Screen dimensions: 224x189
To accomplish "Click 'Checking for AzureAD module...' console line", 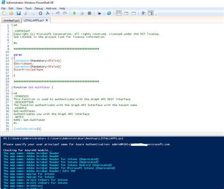I will [x=28, y=150].
